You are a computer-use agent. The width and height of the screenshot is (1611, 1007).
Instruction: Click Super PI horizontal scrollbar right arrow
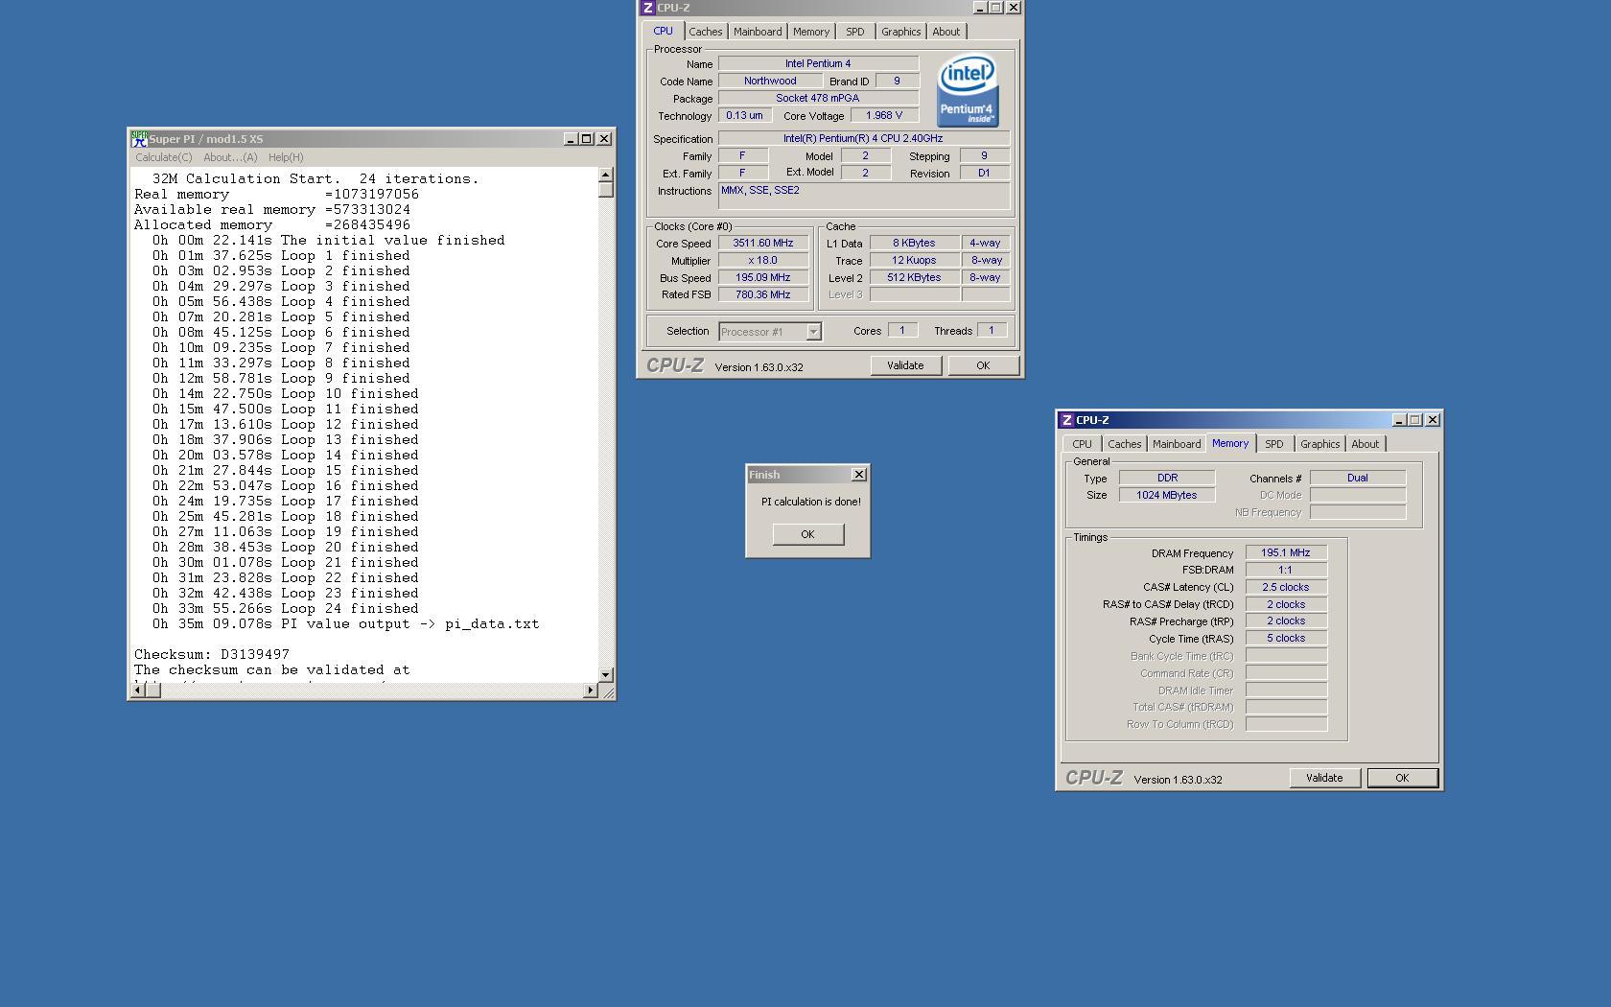click(590, 690)
